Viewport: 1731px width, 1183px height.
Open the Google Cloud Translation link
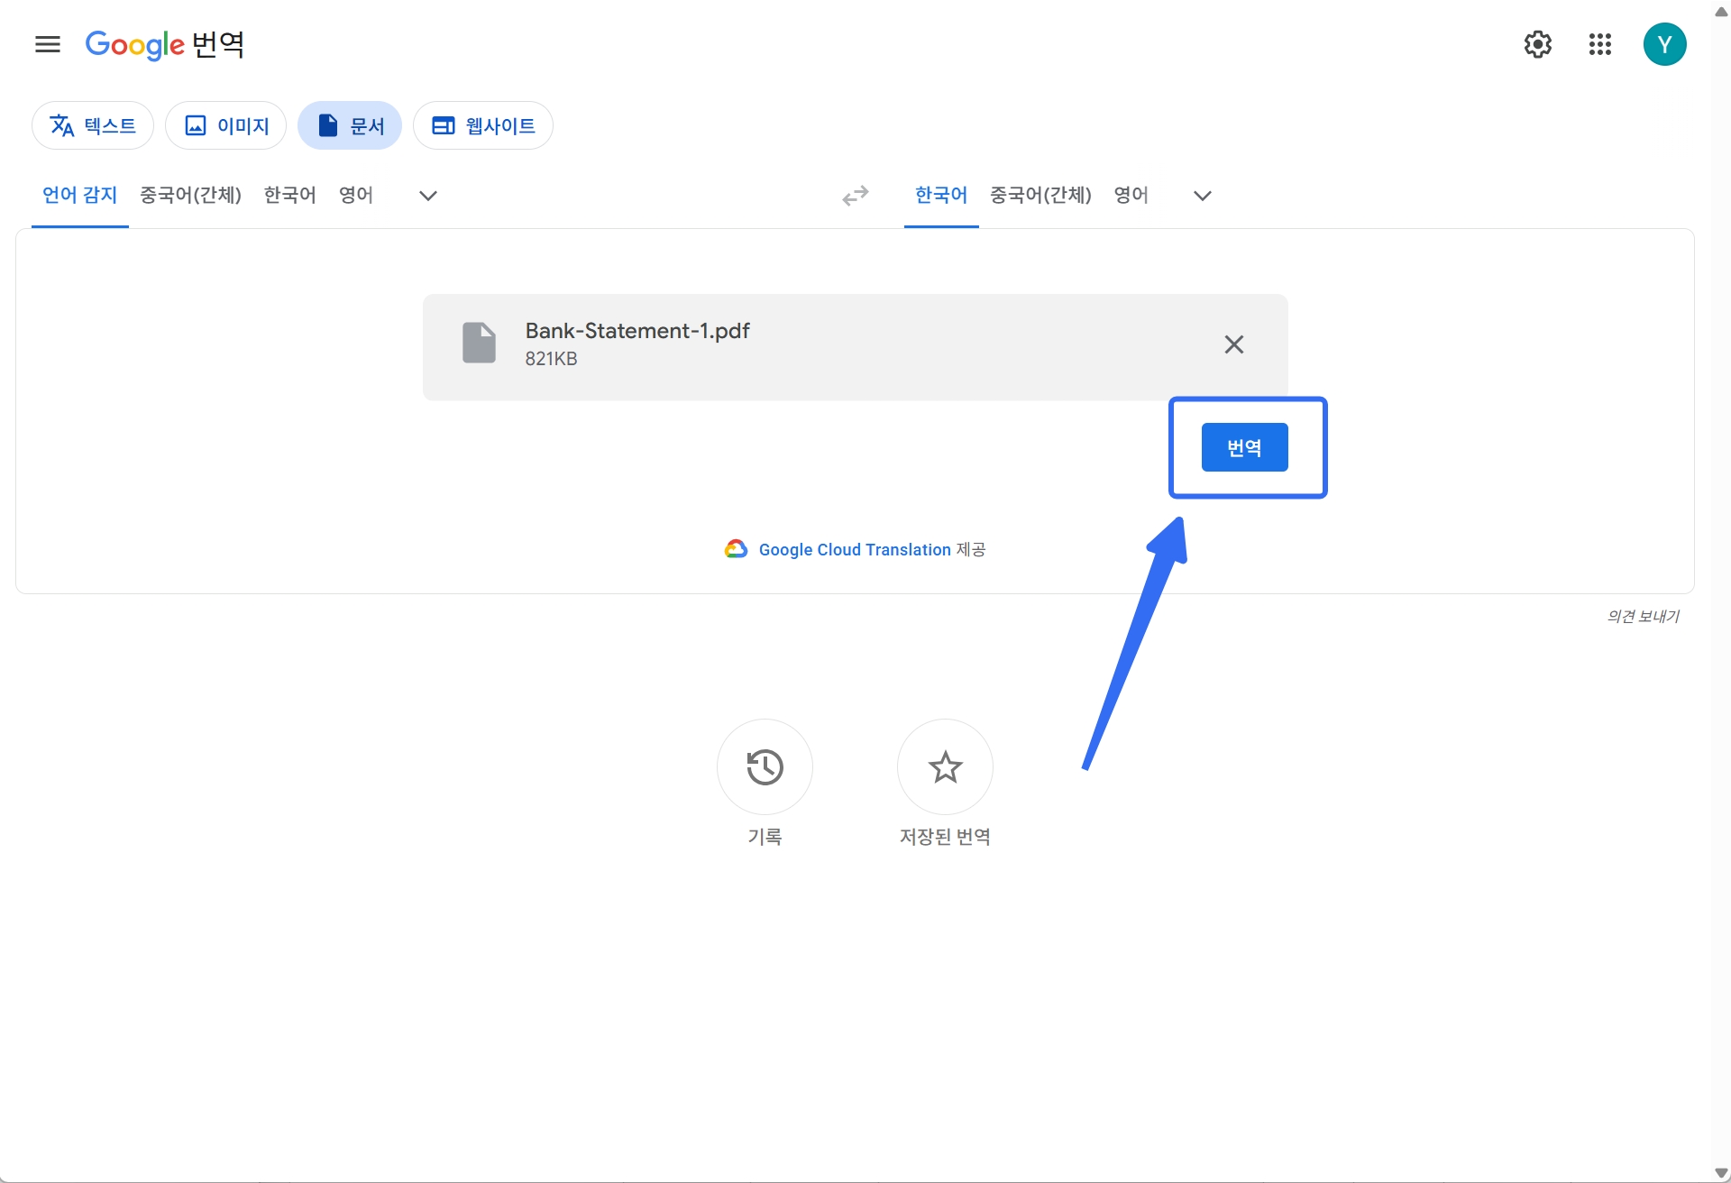855,550
